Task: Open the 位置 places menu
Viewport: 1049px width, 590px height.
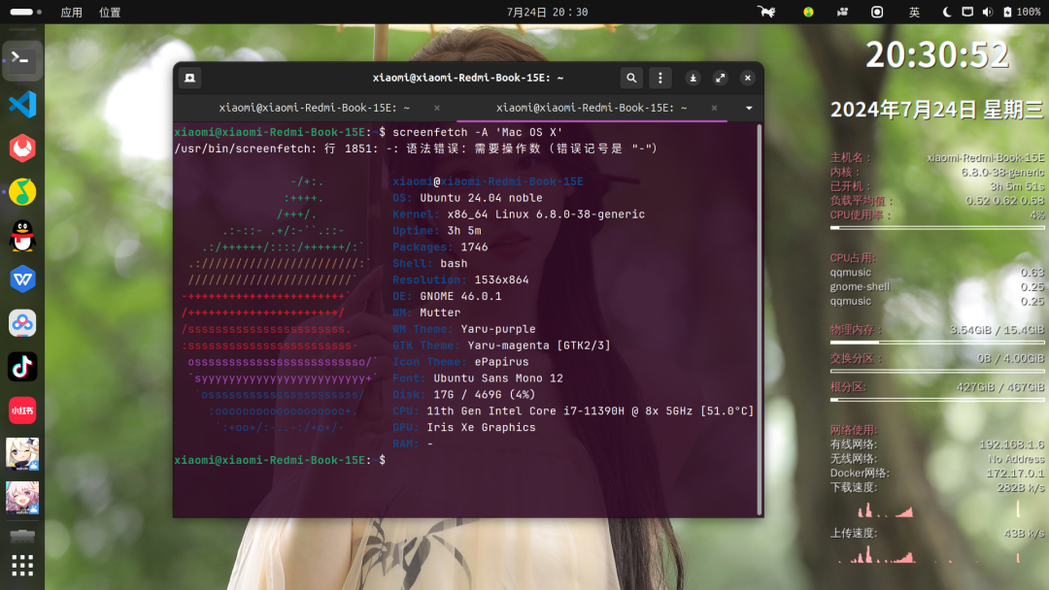Action: 110,12
